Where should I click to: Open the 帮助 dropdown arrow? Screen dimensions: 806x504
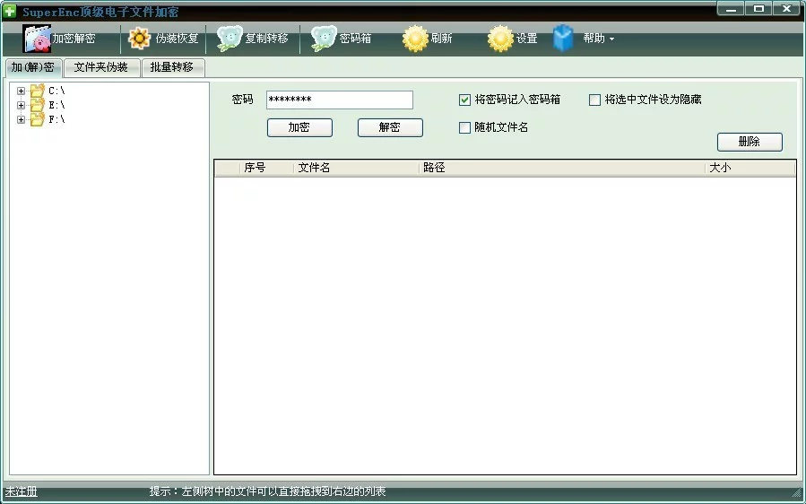point(611,39)
